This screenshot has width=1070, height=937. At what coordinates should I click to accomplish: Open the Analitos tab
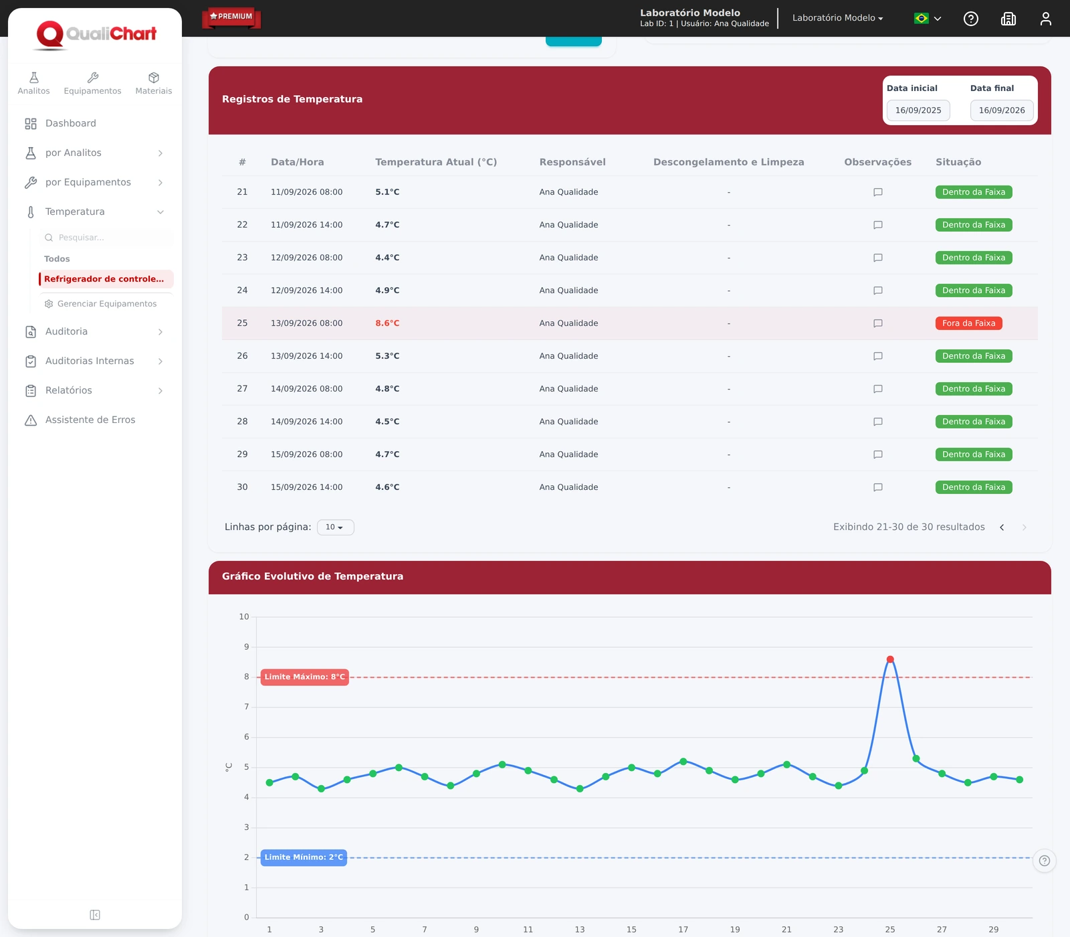tap(33, 84)
